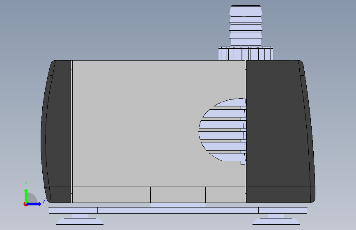Select the blue Z axis of the triad
Viewport: 356px width, 230px height.
tap(34, 204)
